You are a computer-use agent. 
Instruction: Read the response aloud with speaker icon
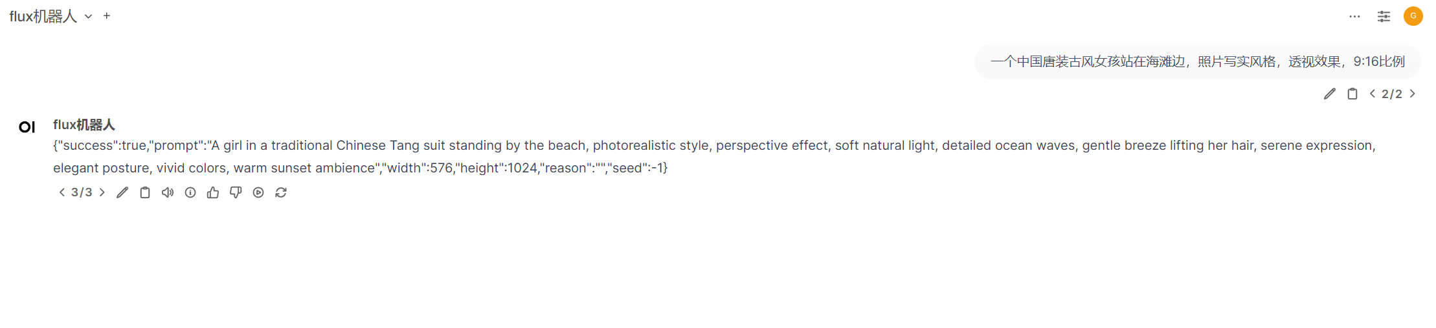[168, 192]
